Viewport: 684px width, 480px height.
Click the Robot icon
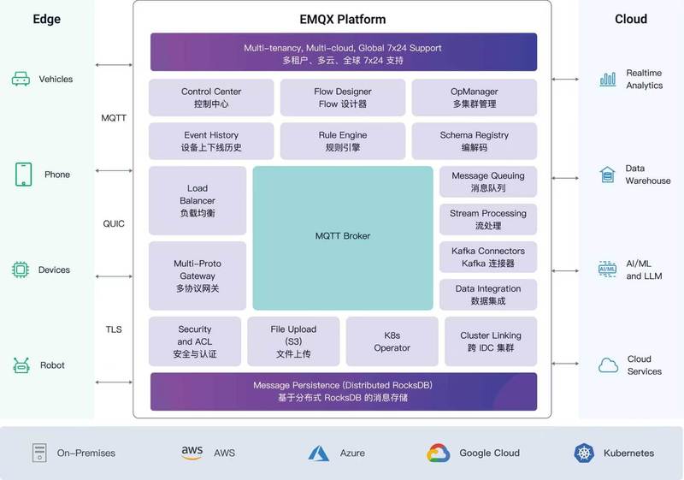click(21, 365)
